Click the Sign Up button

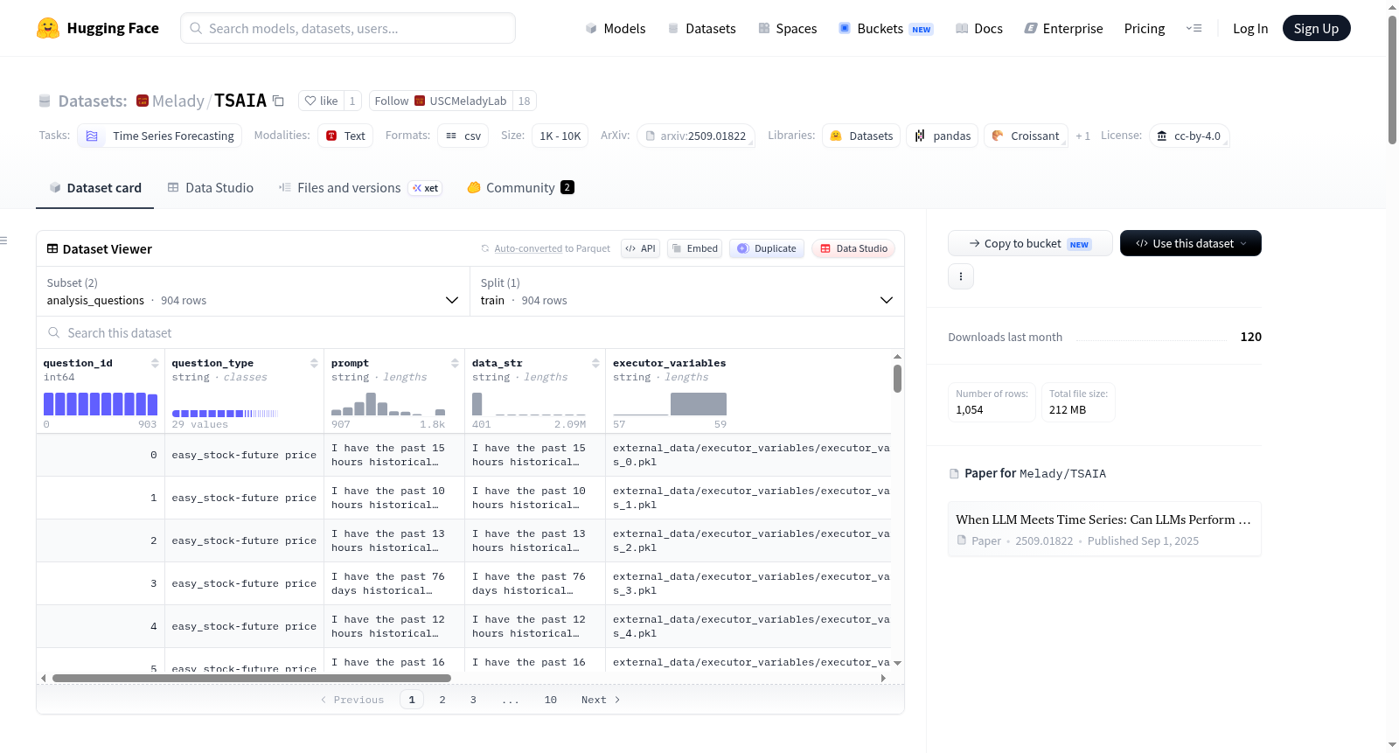[x=1317, y=28]
